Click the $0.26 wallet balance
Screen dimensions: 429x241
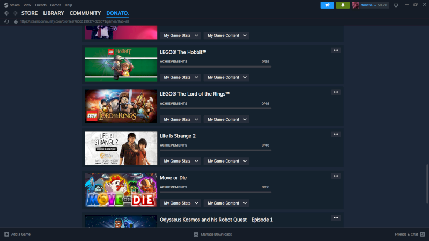[x=382, y=5]
